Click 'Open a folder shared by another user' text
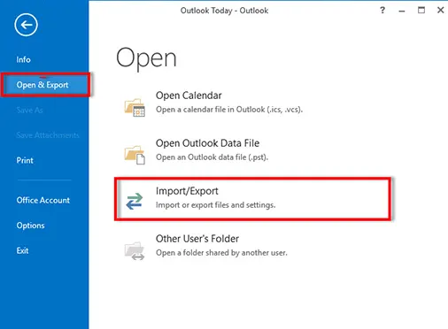Screen dimensions: 448x329 (221, 253)
